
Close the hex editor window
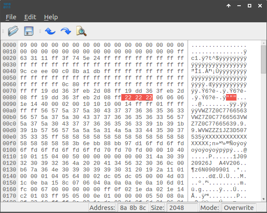point(260,6)
